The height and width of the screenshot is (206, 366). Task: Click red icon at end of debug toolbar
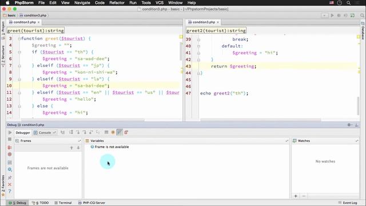click(126, 132)
